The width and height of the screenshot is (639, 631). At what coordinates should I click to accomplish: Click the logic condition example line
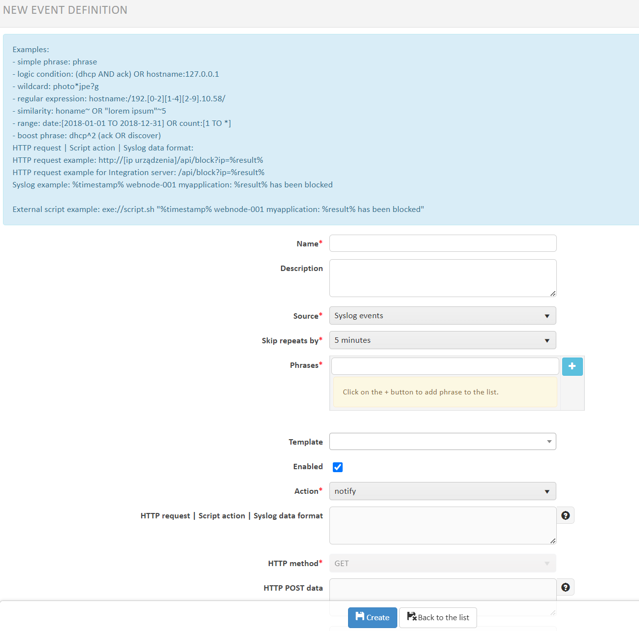tap(116, 74)
